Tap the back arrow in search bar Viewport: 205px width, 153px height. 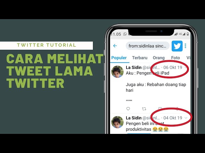coord(115,46)
